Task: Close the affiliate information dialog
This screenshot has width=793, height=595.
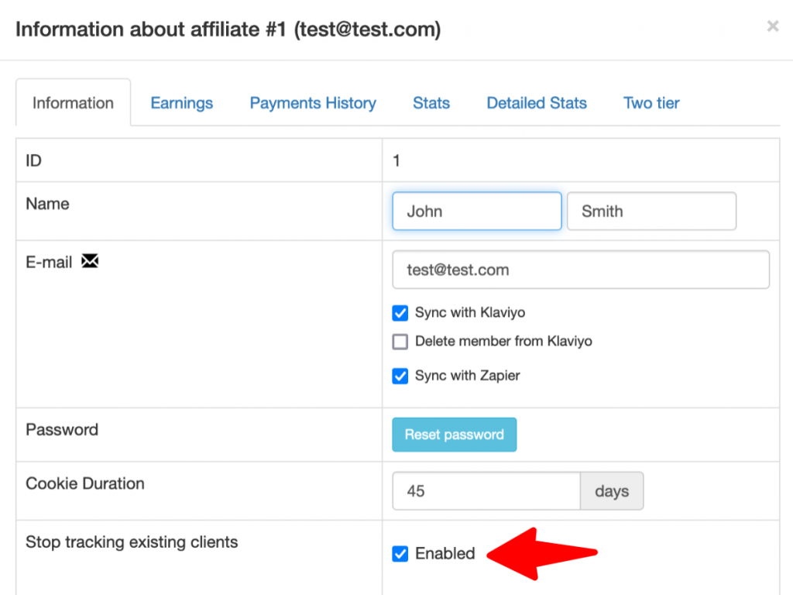Action: click(772, 26)
